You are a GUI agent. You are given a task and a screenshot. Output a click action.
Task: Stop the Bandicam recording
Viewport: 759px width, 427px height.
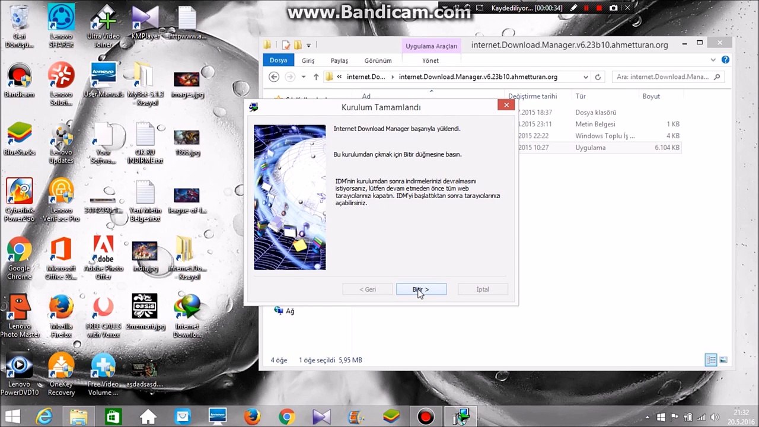[x=599, y=8]
